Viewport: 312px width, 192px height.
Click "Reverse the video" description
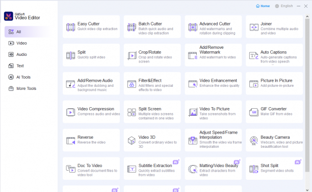pos(91,142)
